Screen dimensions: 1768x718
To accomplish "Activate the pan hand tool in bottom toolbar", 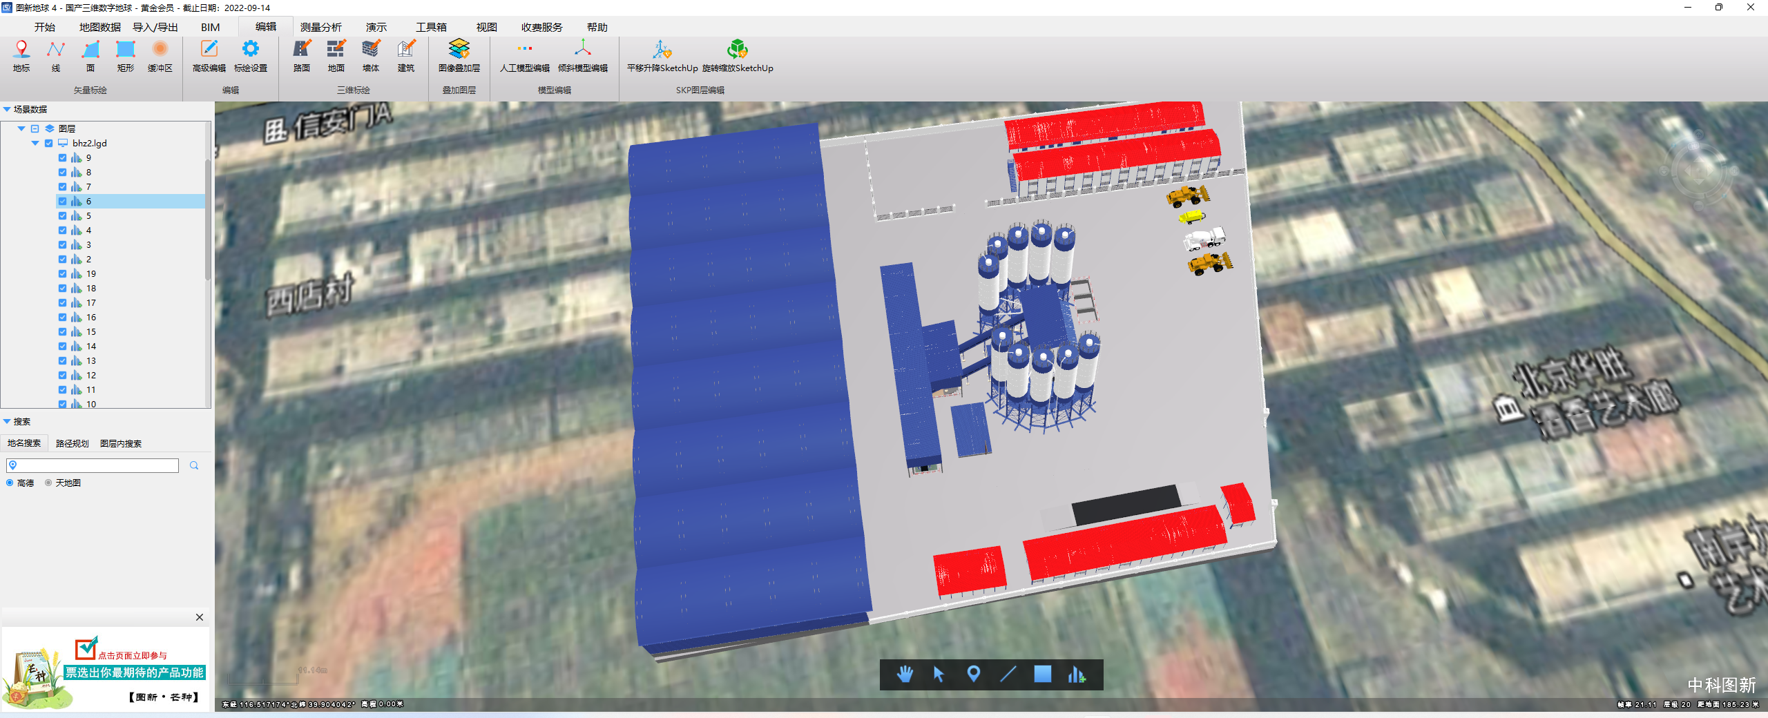I will click(x=905, y=675).
